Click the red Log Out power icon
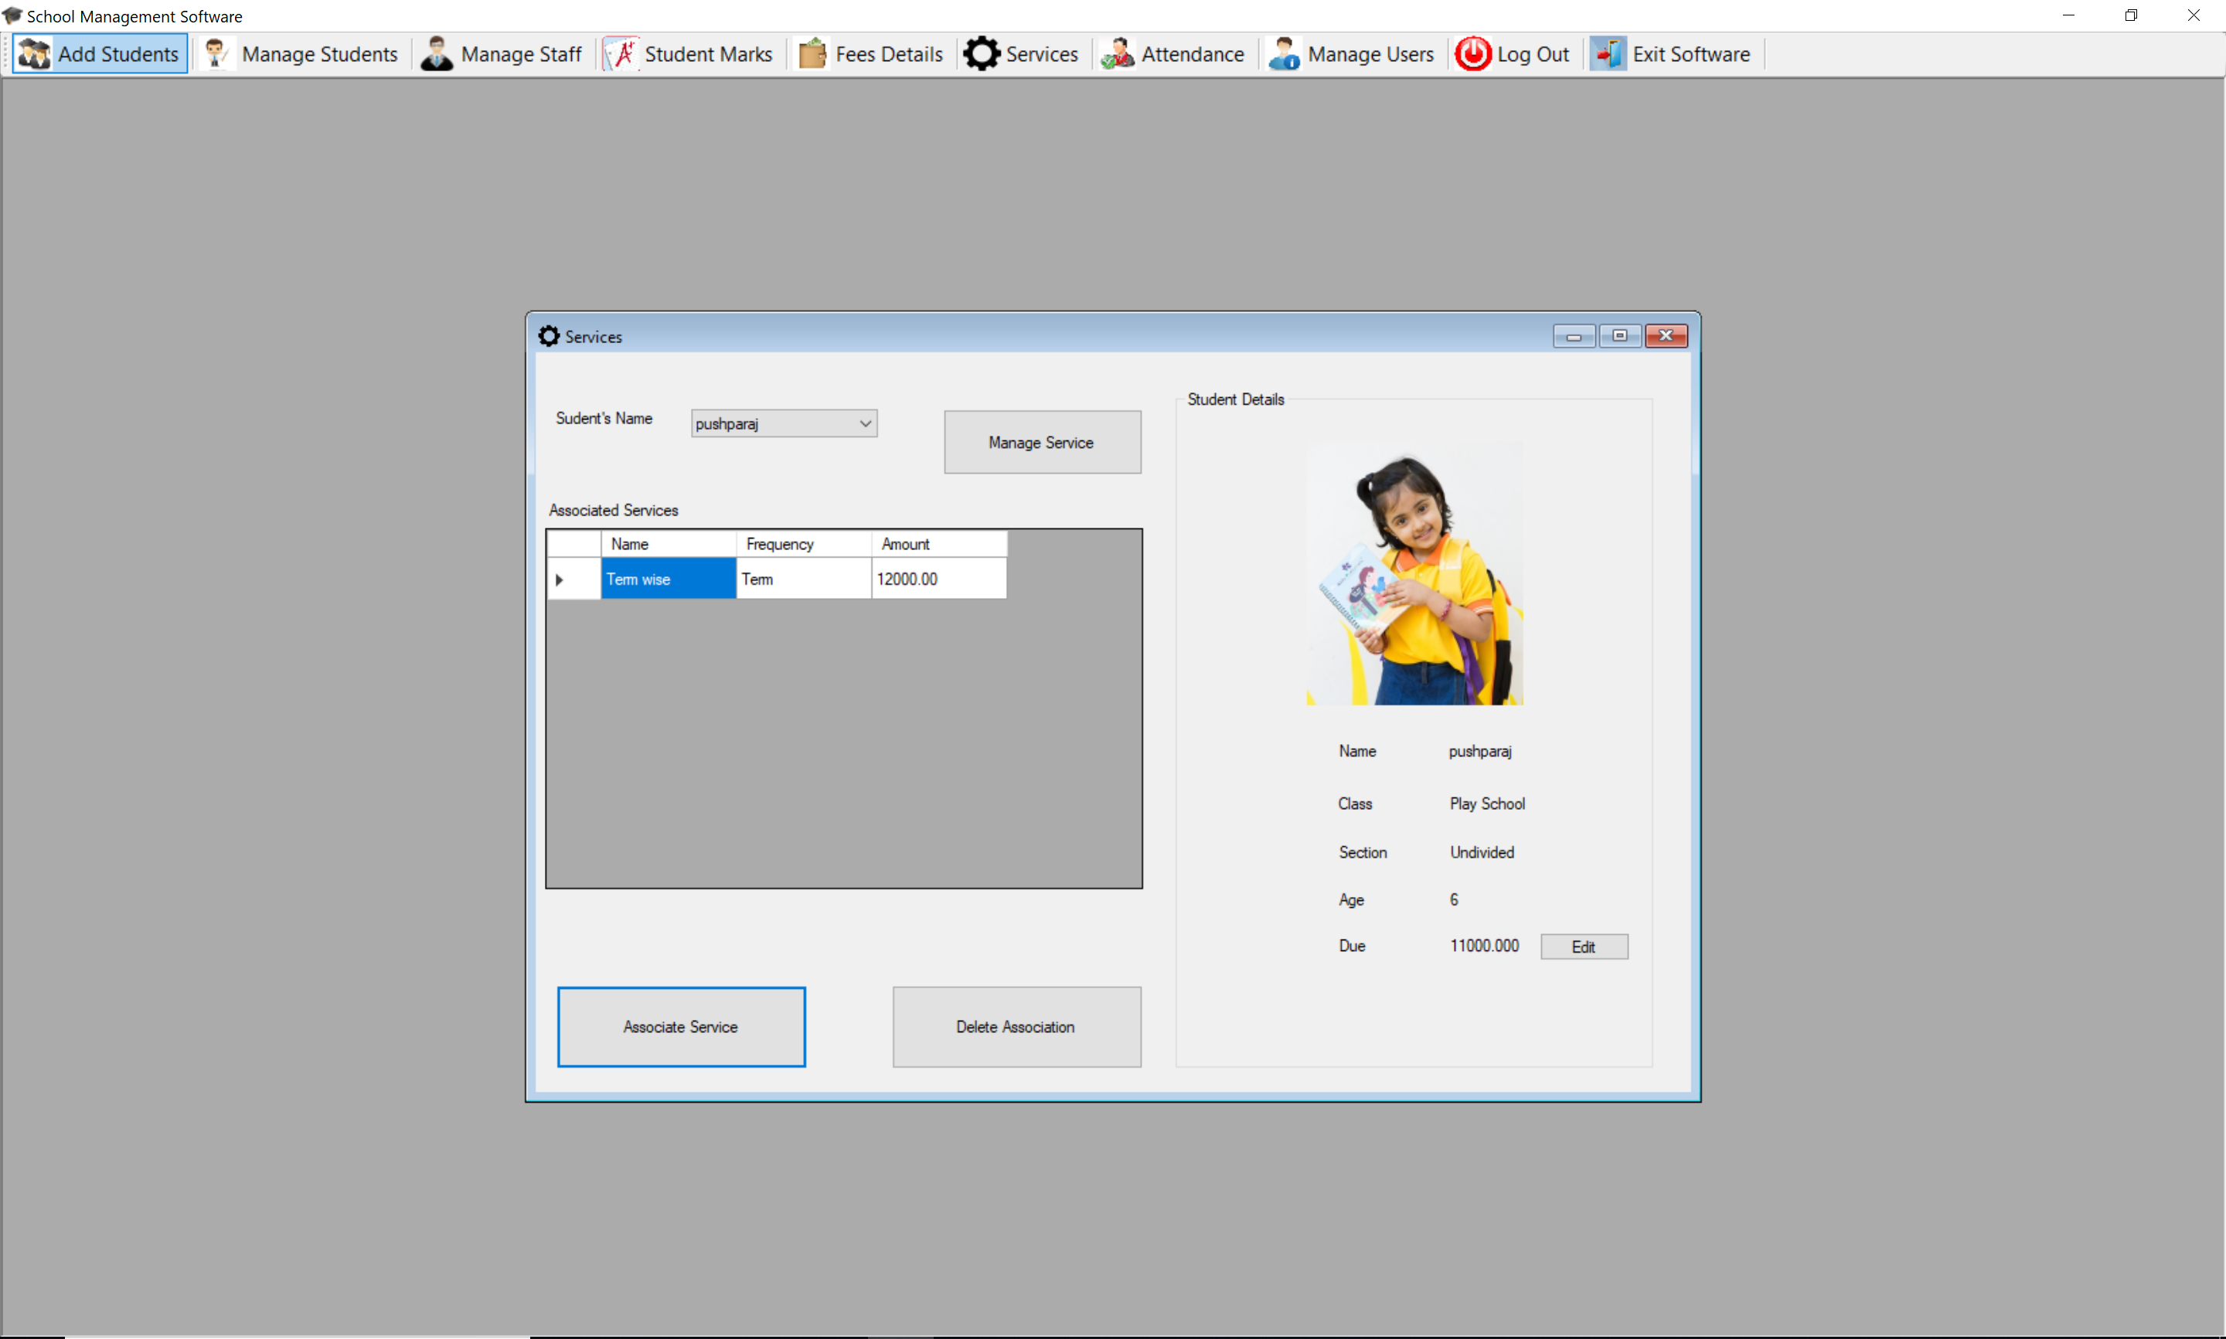Image resolution: width=2226 pixels, height=1339 pixels. (1472, 54)
